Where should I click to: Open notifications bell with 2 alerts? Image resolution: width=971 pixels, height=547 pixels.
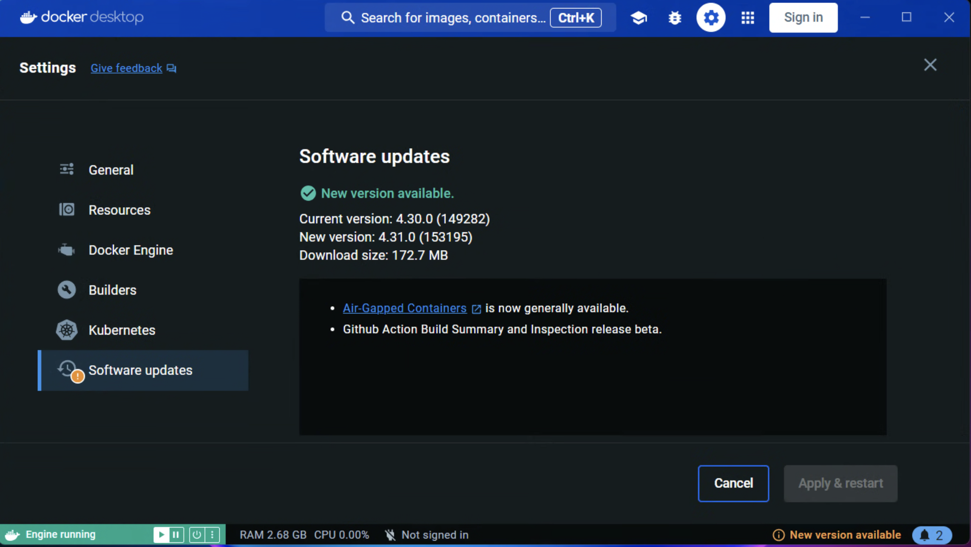click(x=932, y=535)
